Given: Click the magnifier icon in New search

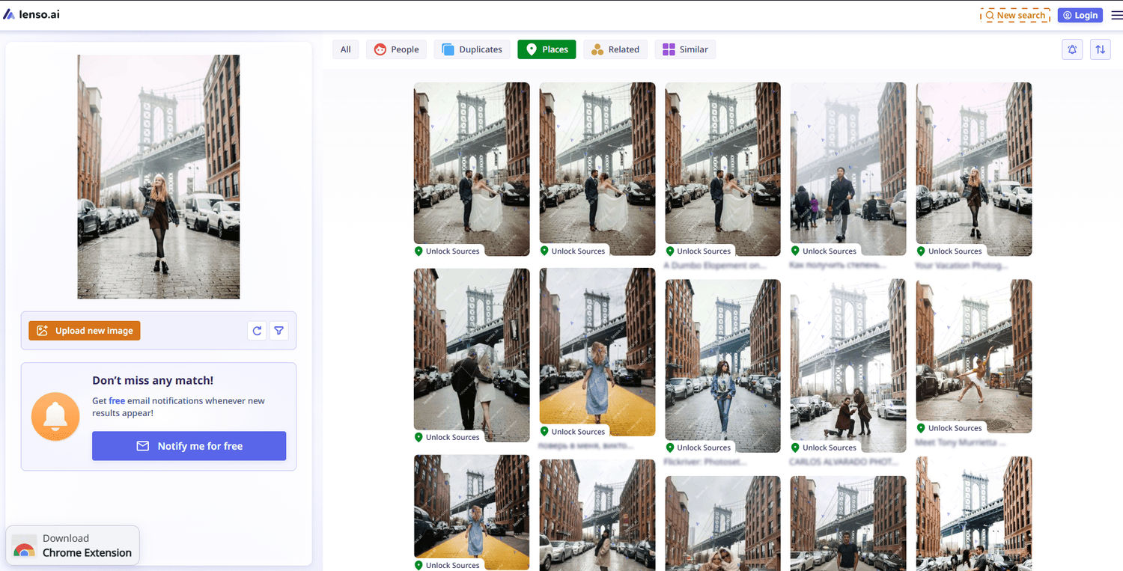Looking at the screenshot, I should coord(990,15).
